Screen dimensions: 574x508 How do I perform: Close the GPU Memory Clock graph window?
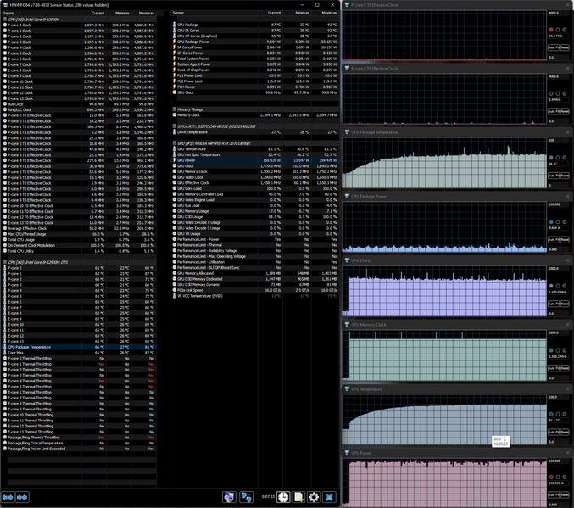(568, 325)
